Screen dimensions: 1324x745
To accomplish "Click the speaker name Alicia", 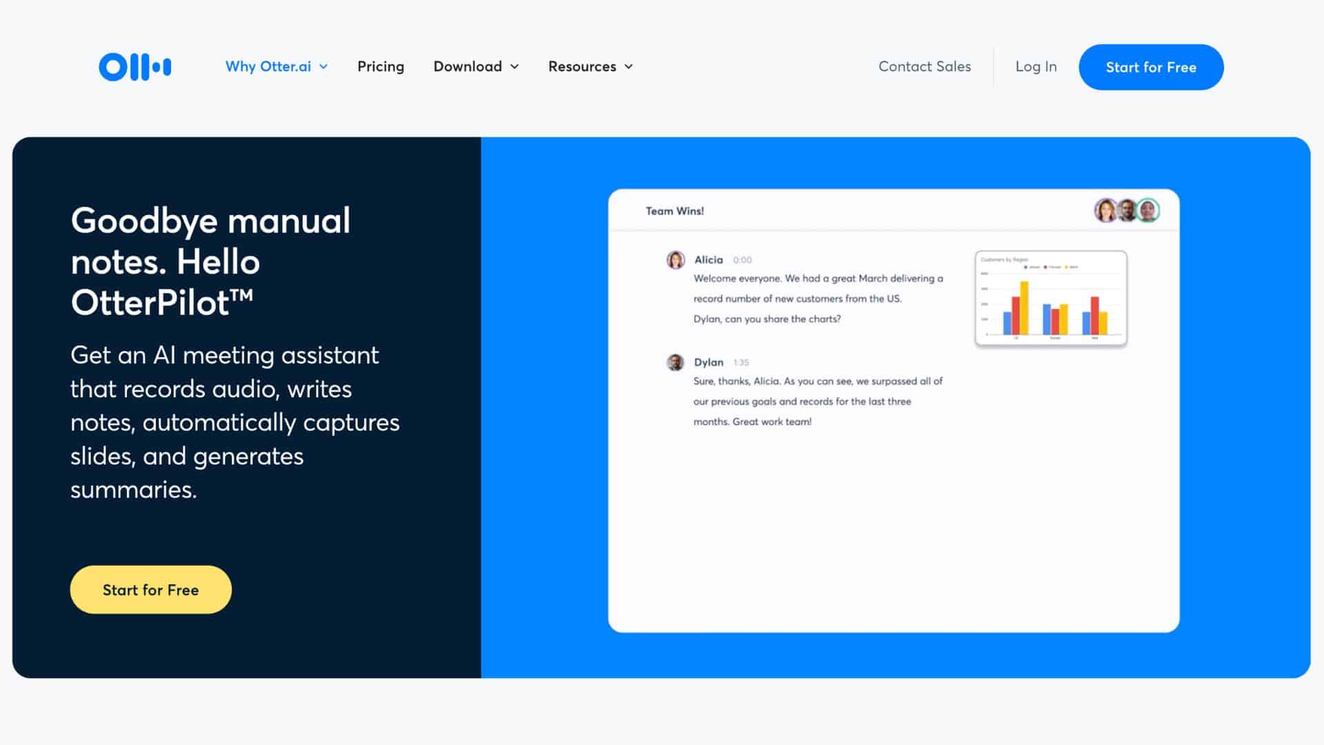I will click(x=708, y=260).
